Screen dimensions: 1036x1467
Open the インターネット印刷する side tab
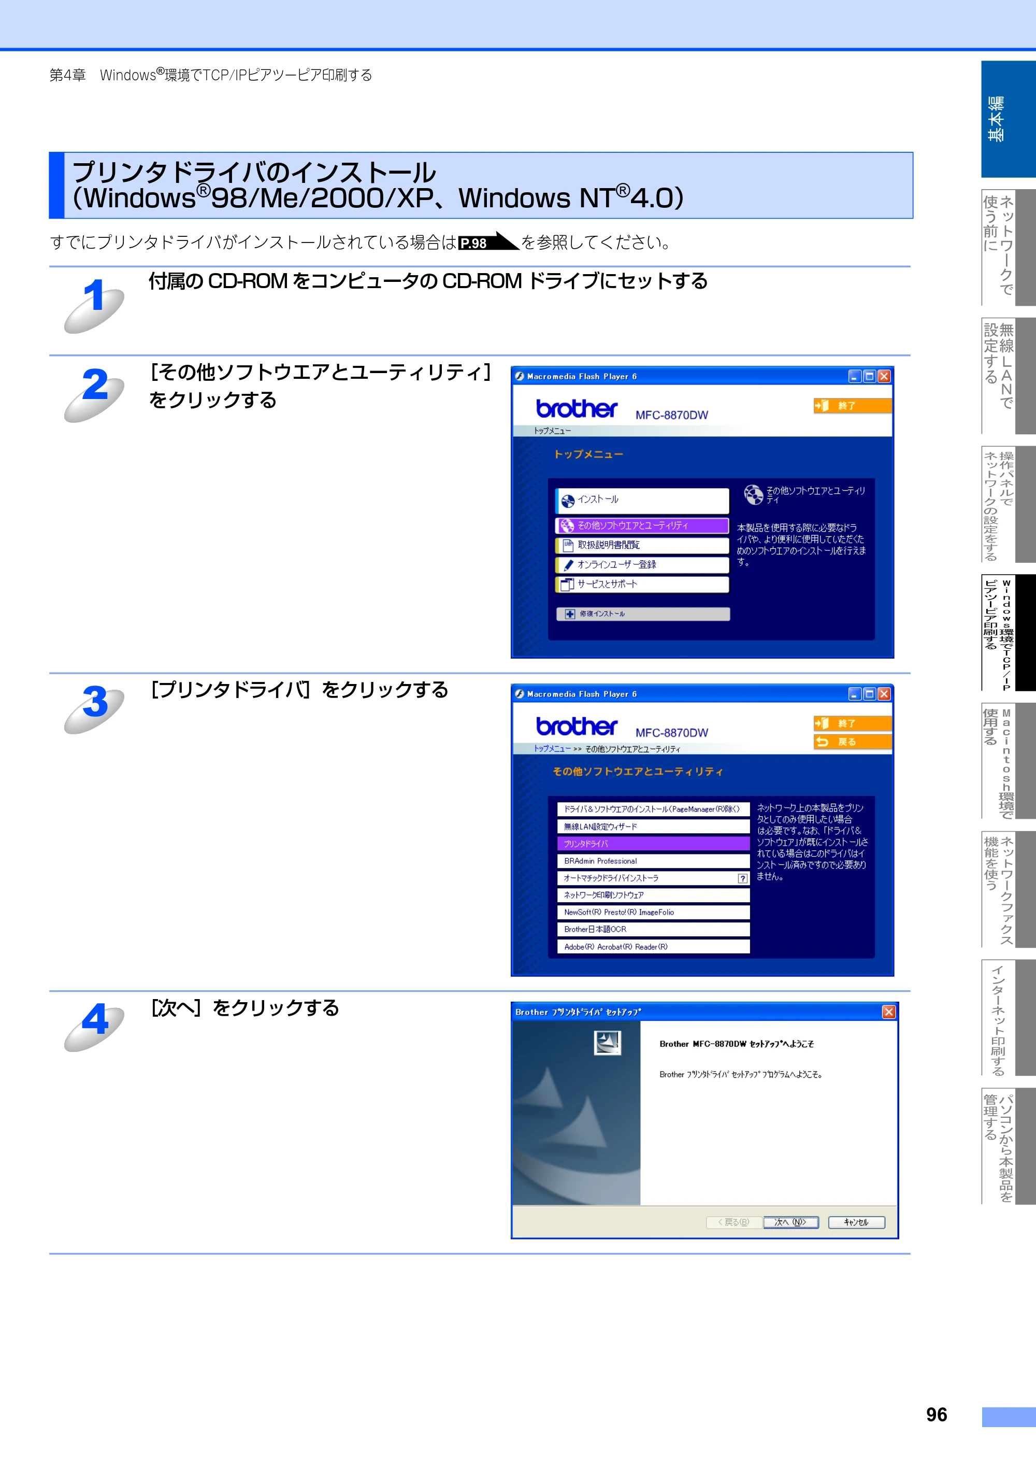coord(1008,1018)
